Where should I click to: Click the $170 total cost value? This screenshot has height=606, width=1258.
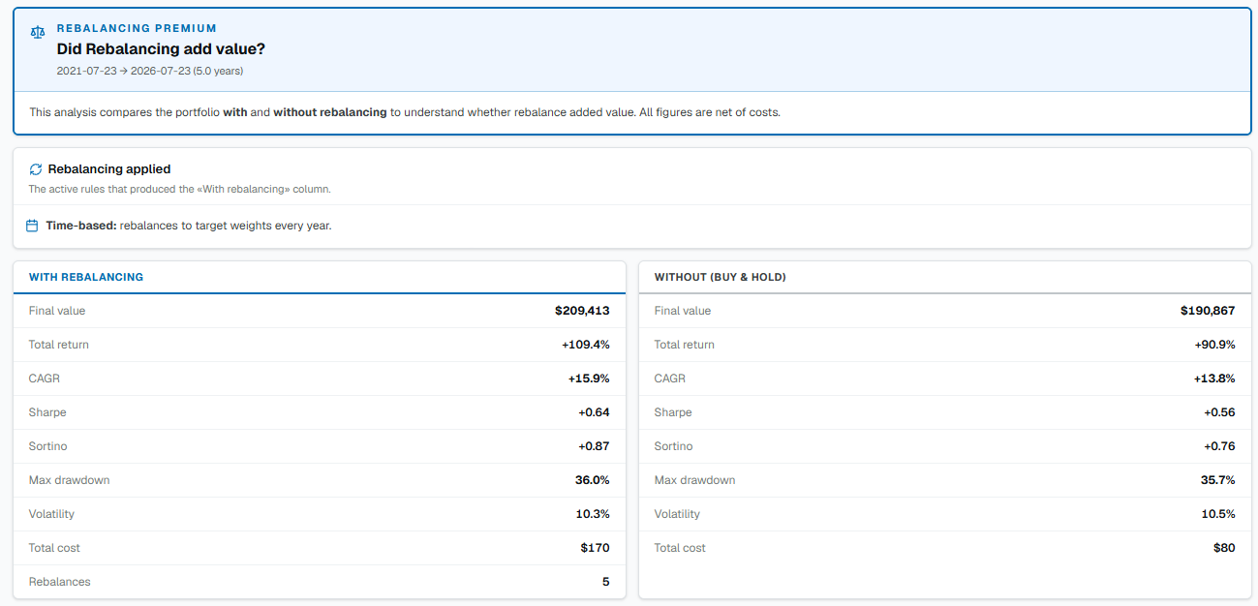596,548
